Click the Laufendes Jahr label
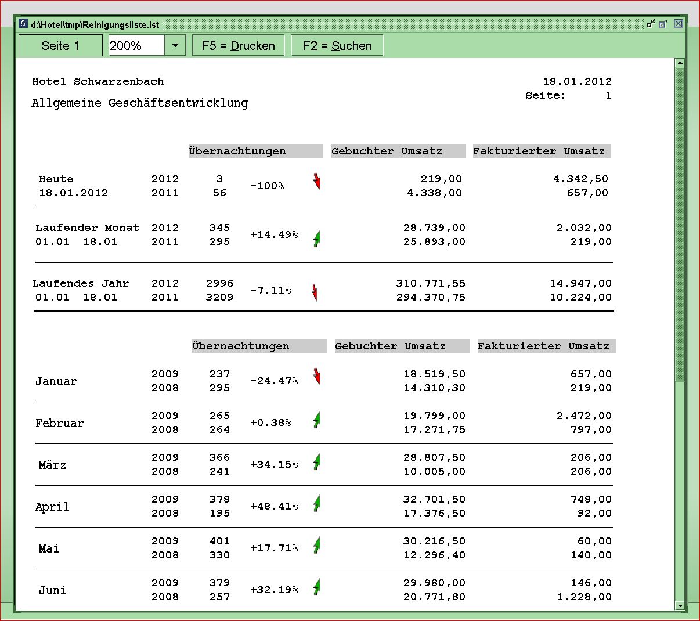 click(x=81, y=283)
